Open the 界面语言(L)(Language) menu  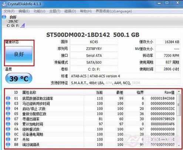click(114, 11)
